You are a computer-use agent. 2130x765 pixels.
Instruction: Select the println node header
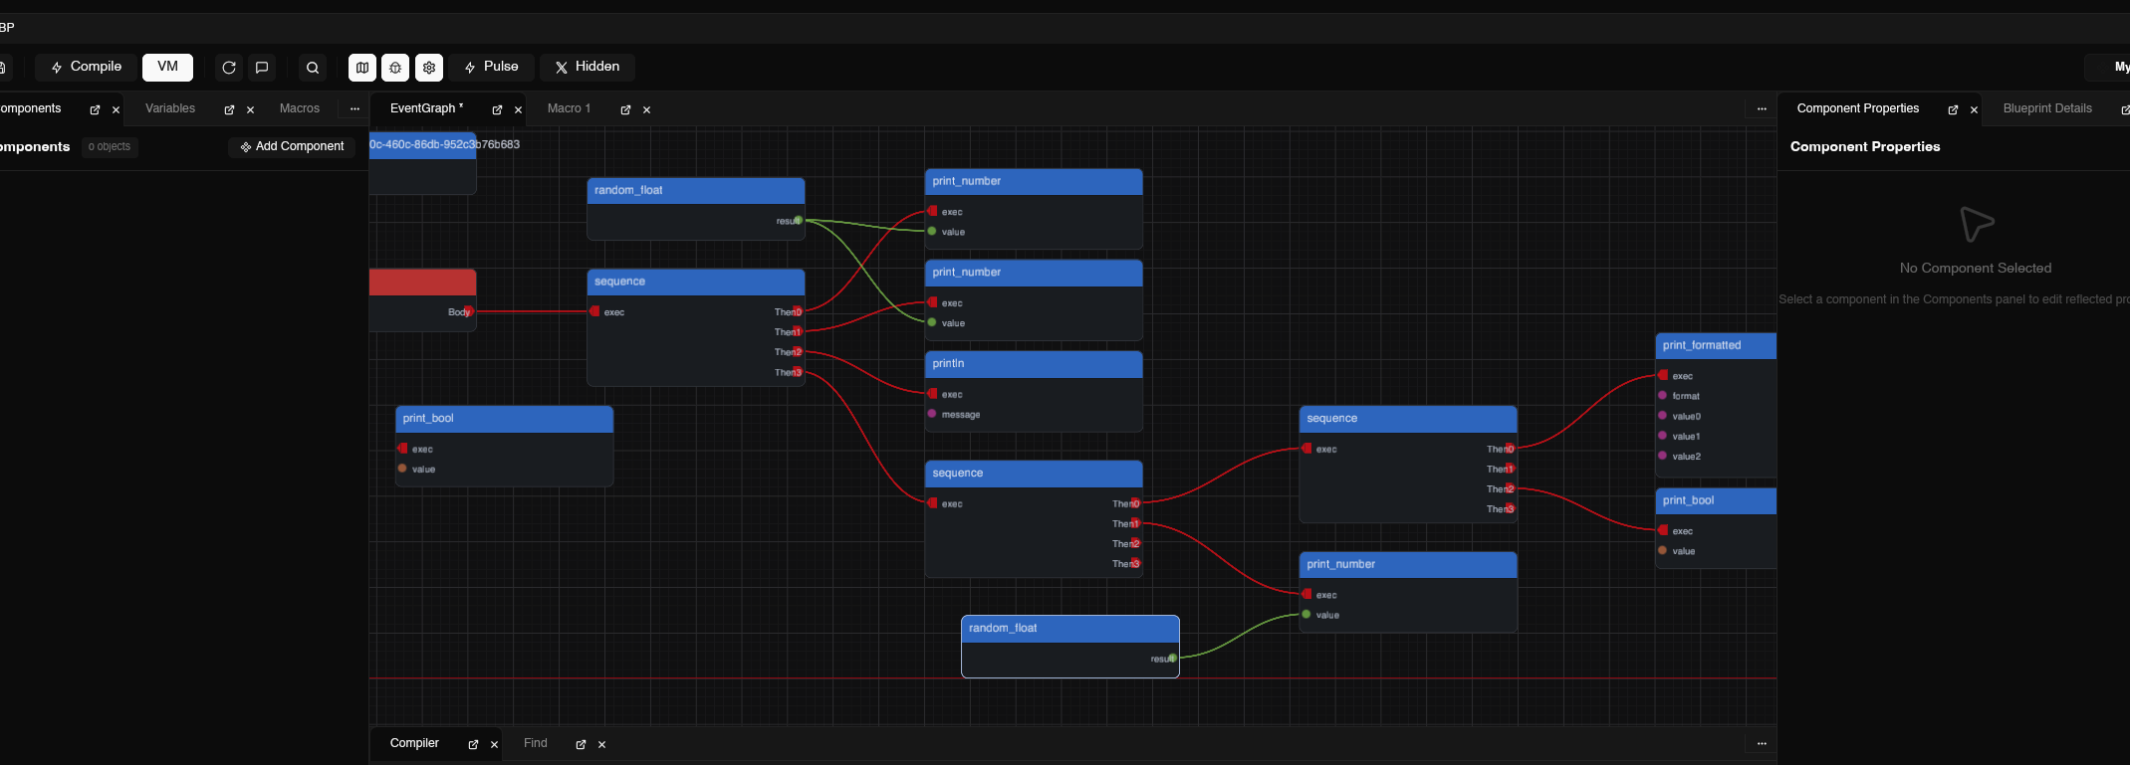(1034, 364)
